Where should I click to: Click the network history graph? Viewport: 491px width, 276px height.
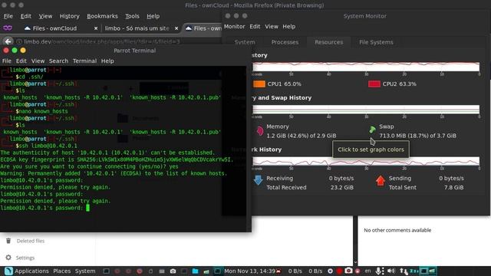click(366, 161)
